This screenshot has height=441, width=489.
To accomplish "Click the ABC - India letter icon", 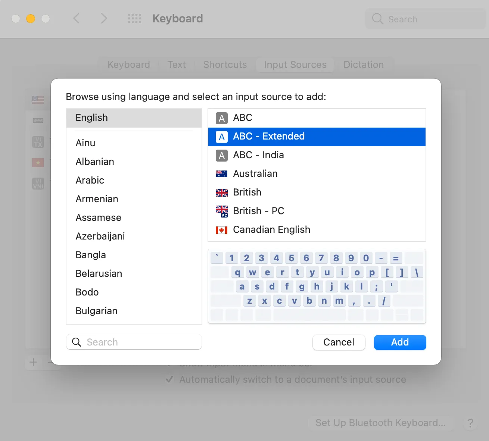I will 221,155.
